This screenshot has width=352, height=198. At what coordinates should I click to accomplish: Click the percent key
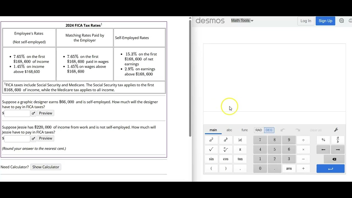[x=323, y=140]
